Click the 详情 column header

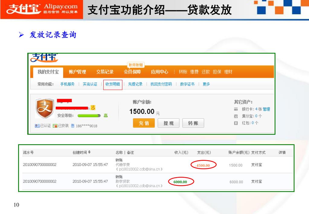(282, 152)
